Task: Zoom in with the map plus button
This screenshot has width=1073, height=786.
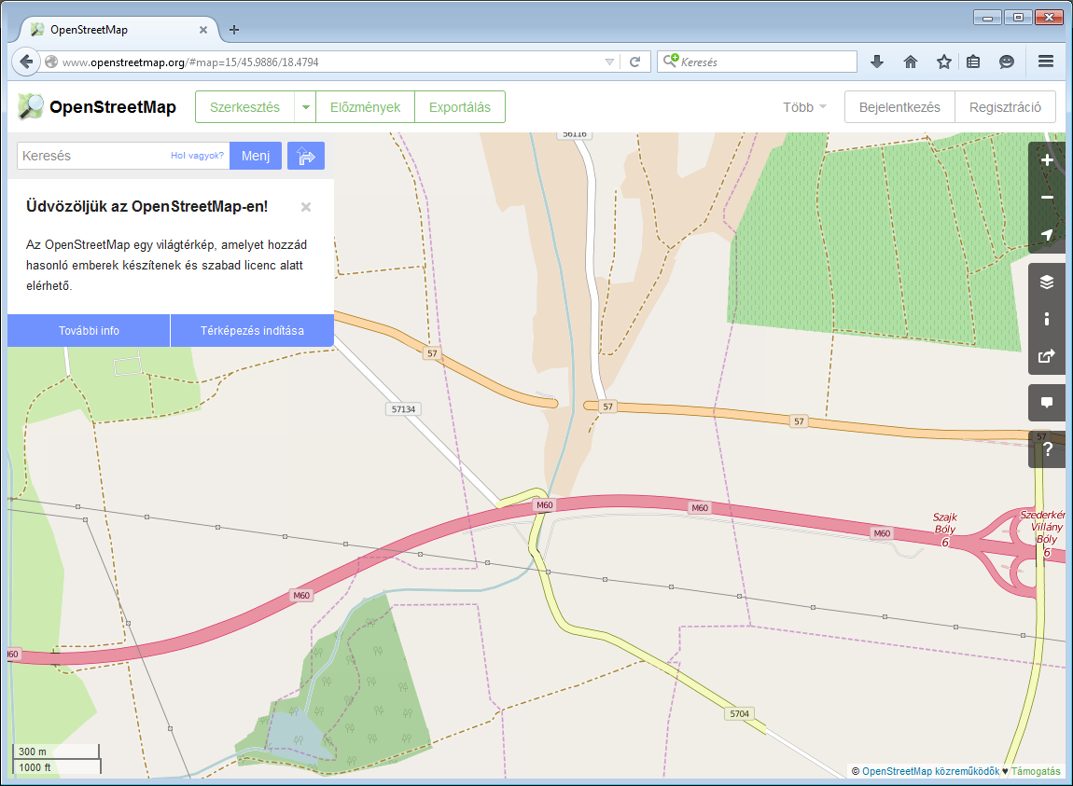Action: click(1046, 160)
